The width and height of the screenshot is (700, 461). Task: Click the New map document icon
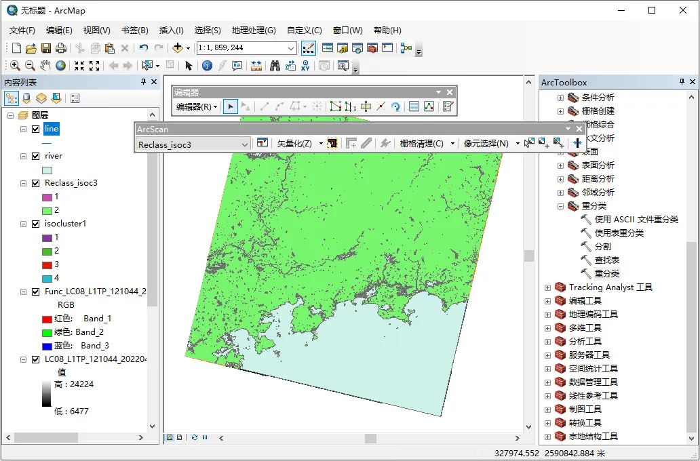16,47
